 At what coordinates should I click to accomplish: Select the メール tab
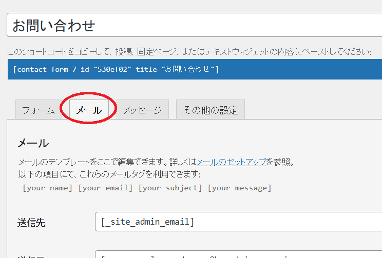tap(89, 110)
